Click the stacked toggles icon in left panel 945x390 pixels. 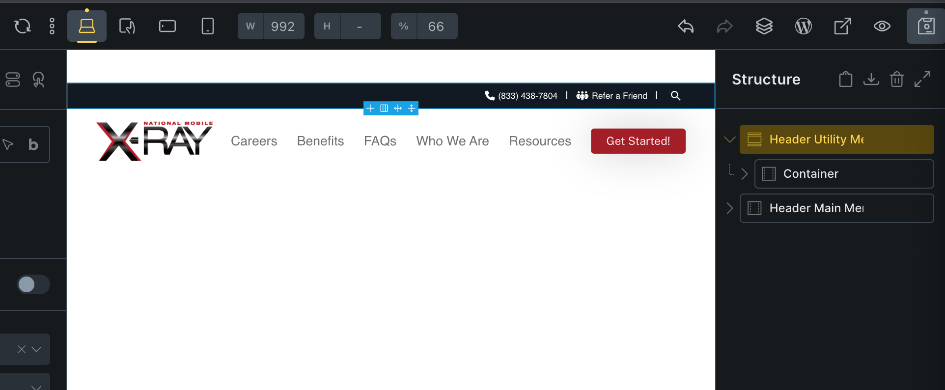pos(13,80)
